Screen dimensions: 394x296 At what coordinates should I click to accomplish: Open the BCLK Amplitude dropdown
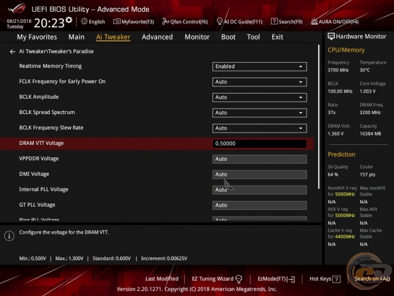pyautogui.click(x=260, y=97)
